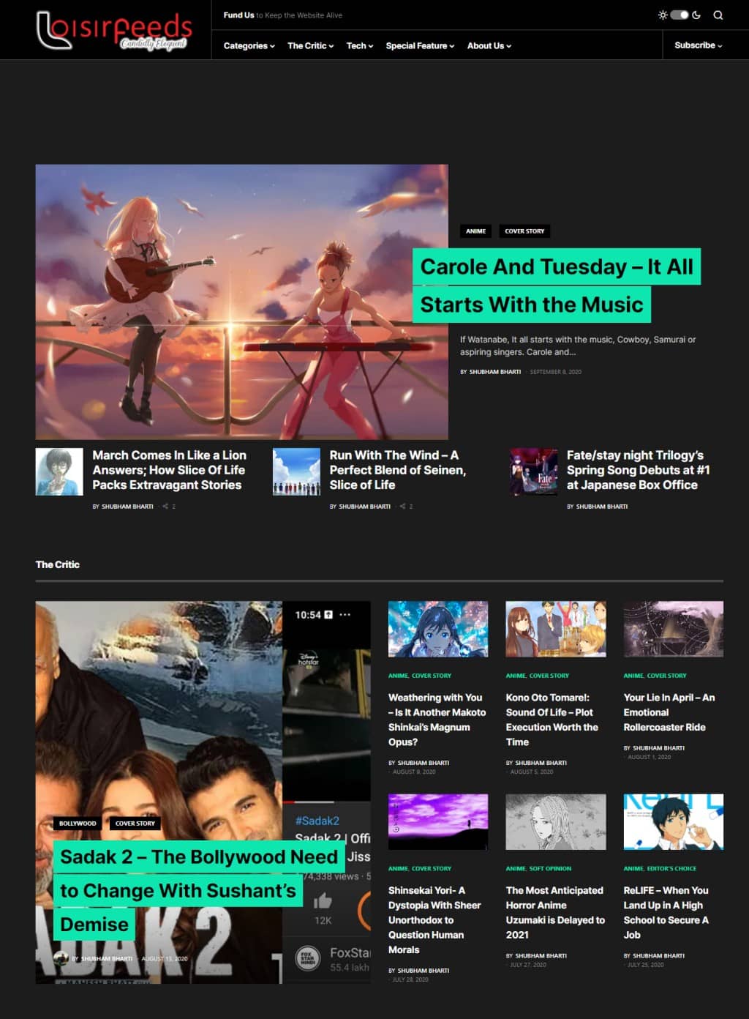Image resolution: width=749 pixels, height=1019 pixels.
Task: Click COVER STORY tag on Carole And Tuesday
Action: coord(524,231)
